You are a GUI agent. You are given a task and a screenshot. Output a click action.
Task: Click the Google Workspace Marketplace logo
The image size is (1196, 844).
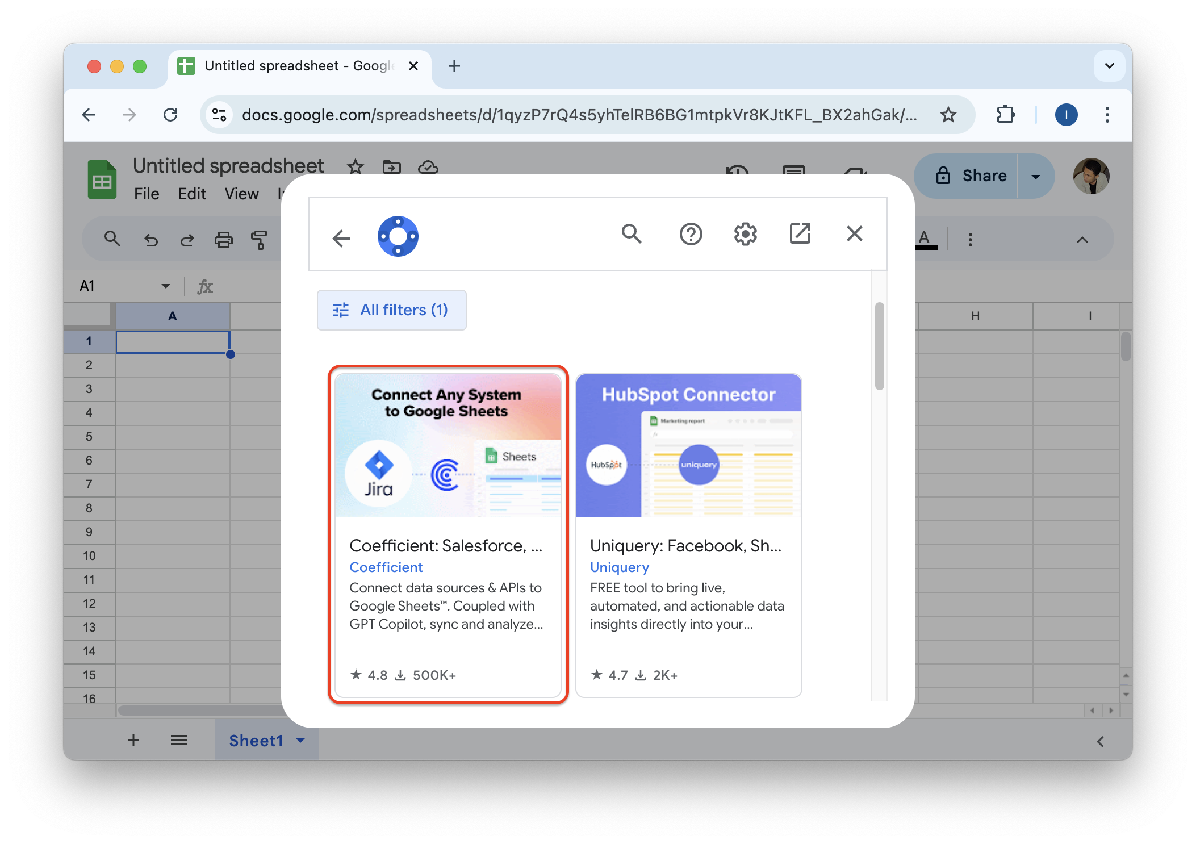[x=398, y=236]
